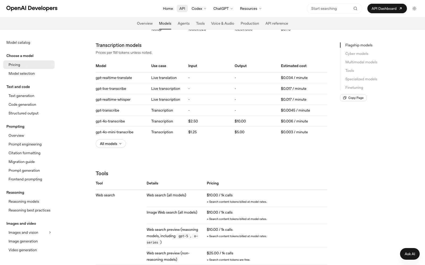Click the Copy Page button
425x265 pixels.
tap(353, 98)
